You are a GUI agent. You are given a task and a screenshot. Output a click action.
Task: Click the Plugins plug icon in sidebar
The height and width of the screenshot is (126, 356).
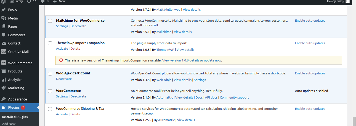(x=4, y=107)
